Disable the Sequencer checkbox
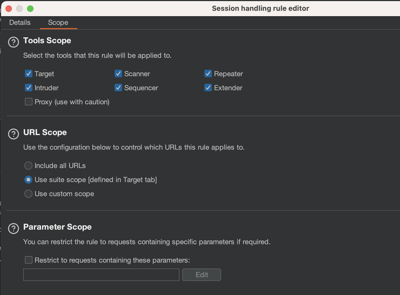The width and height of the screenshot is (400, 295). [x=118, y=88]
